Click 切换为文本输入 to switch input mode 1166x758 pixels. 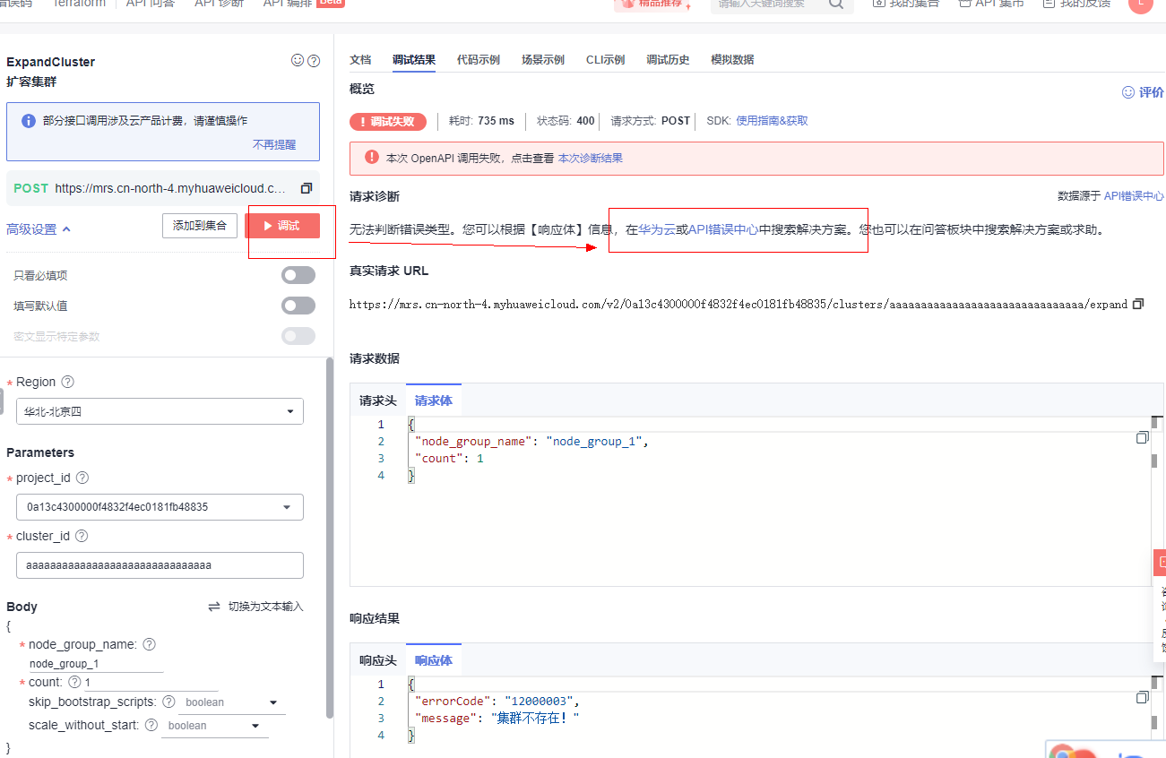(x=266, y=607)
